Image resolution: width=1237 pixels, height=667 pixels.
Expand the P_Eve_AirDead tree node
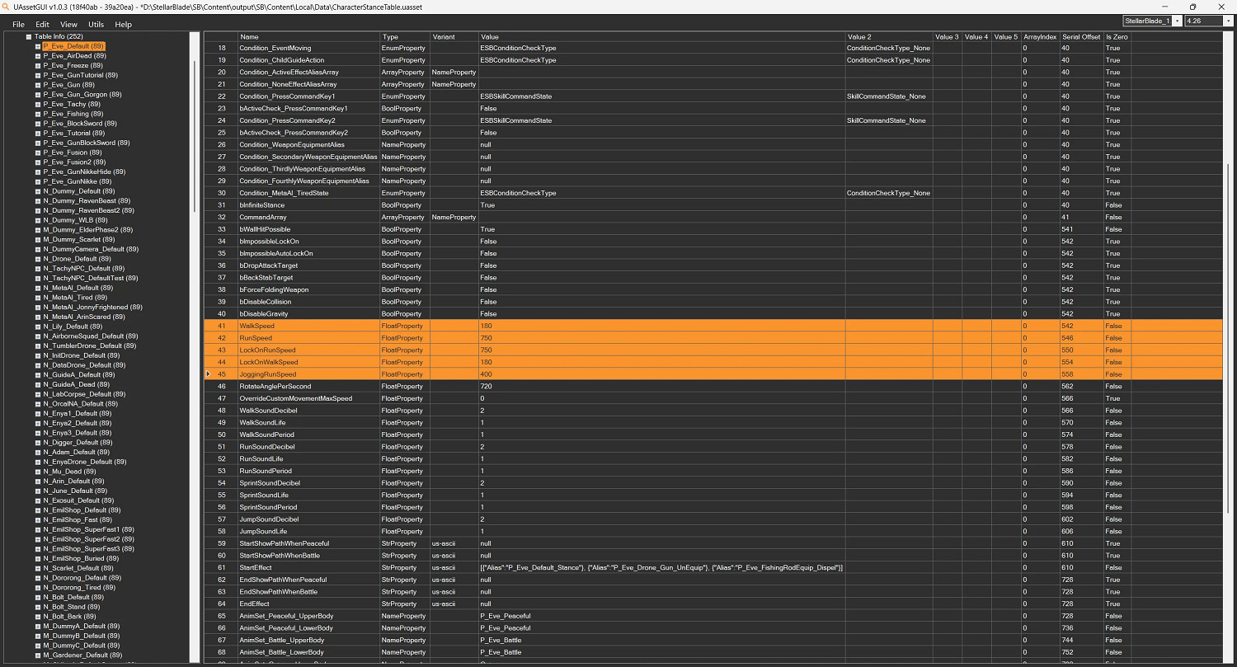(38, 56)
